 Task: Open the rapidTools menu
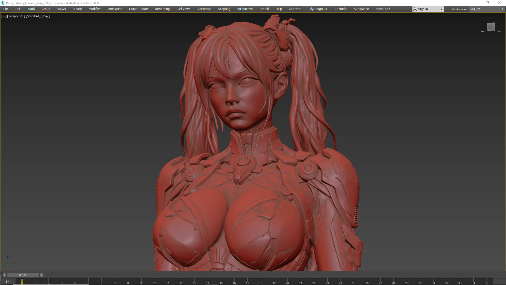[x=383, y=9]
